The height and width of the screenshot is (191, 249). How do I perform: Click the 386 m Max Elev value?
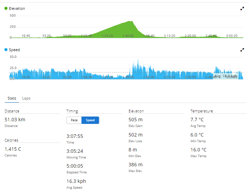(x=135, y=165)
